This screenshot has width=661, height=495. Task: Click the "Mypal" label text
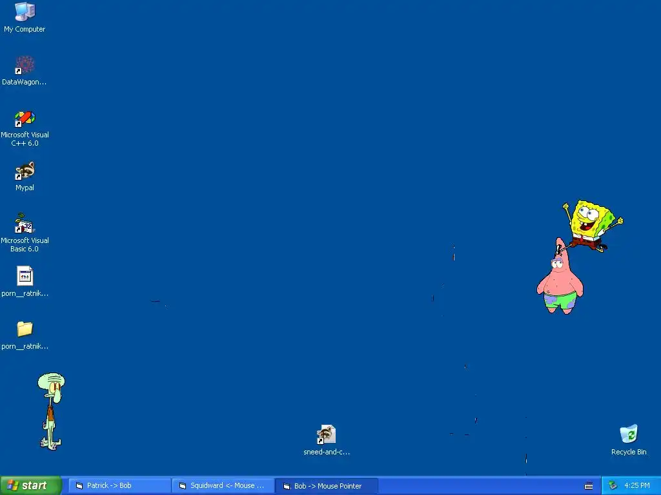click(25, 188)
